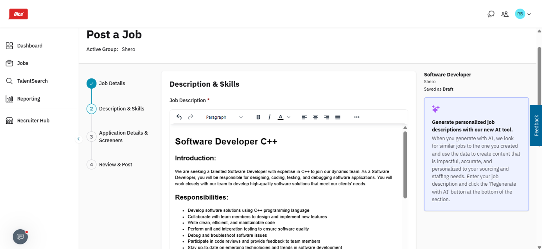Screen dimensions: 542x249
Task: Open the support chat widget button
Action: pos(20,237)
